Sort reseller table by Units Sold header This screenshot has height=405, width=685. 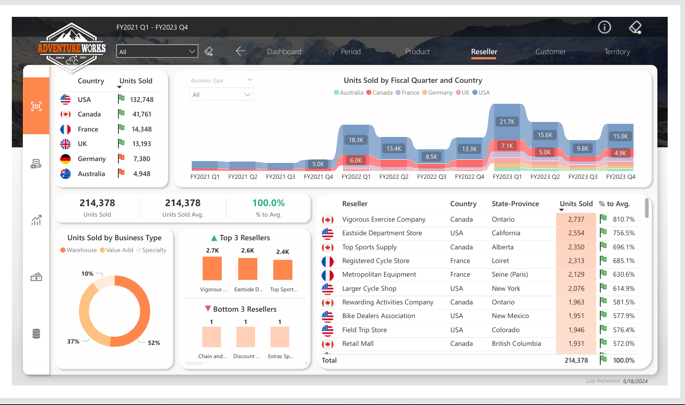pyautogui.click(x=576, y=204)
